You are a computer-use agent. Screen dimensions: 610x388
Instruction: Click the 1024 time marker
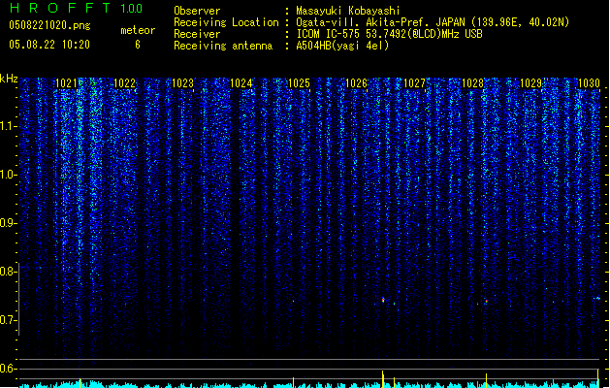[x=241, y=83]
